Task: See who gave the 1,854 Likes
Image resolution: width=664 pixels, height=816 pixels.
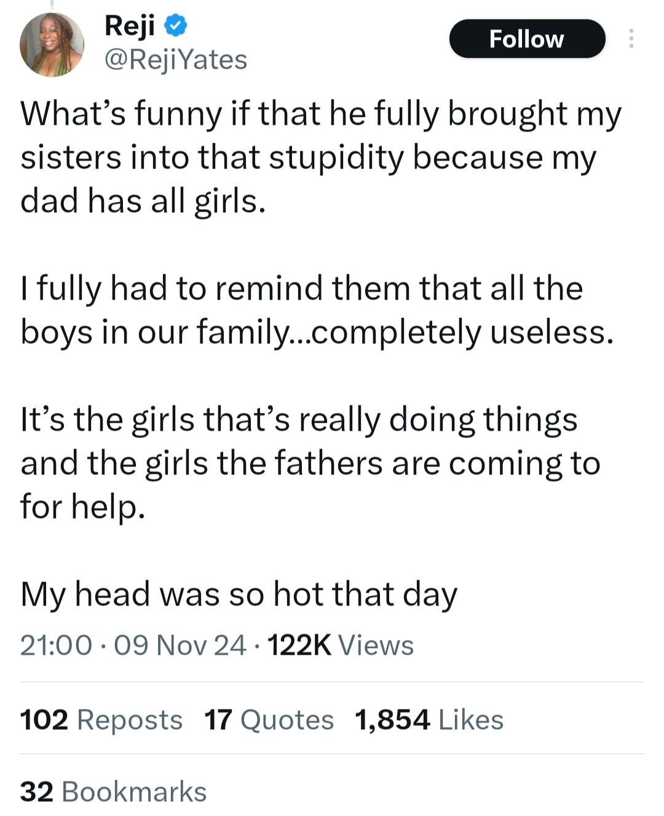Action: coord(429,719)
